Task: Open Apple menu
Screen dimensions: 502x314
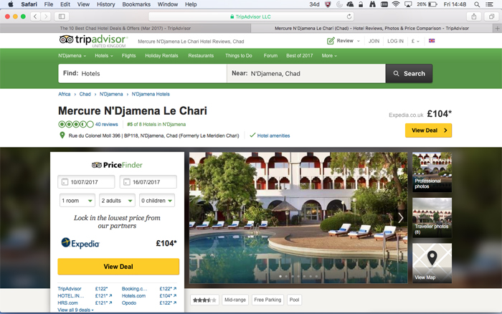Action: [11, 4]
